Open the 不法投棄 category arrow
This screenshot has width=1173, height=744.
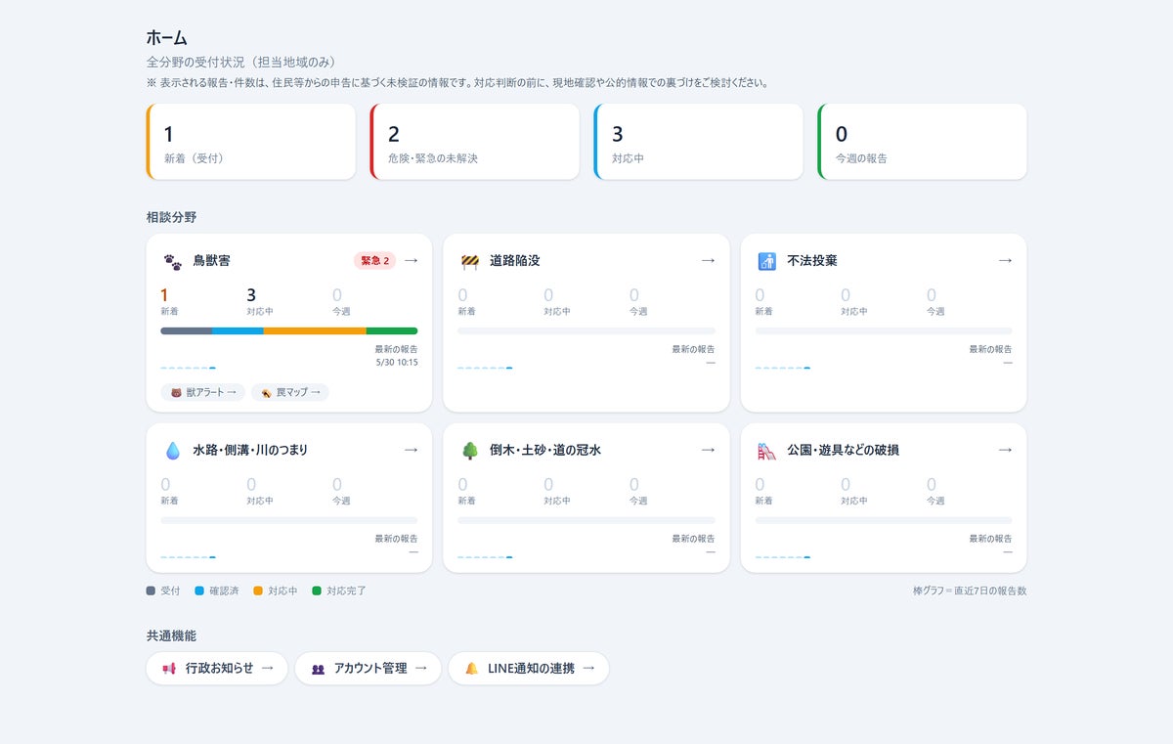tap(1005, 260)
